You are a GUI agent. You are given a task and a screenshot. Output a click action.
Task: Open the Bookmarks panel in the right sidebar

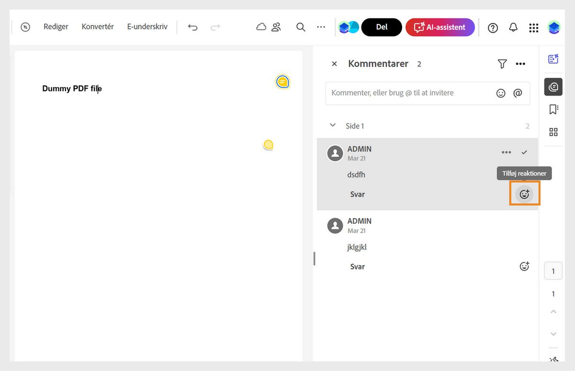553,109
